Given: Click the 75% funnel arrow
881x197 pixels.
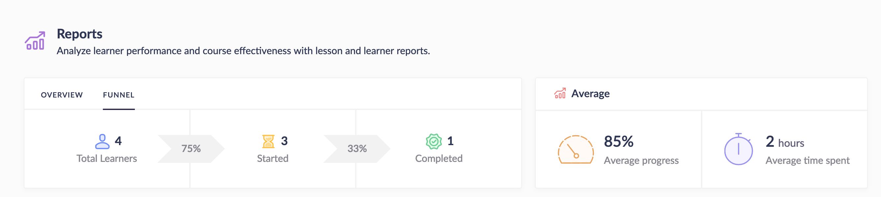Looking at the screenshot, I should tap(191, 149).
